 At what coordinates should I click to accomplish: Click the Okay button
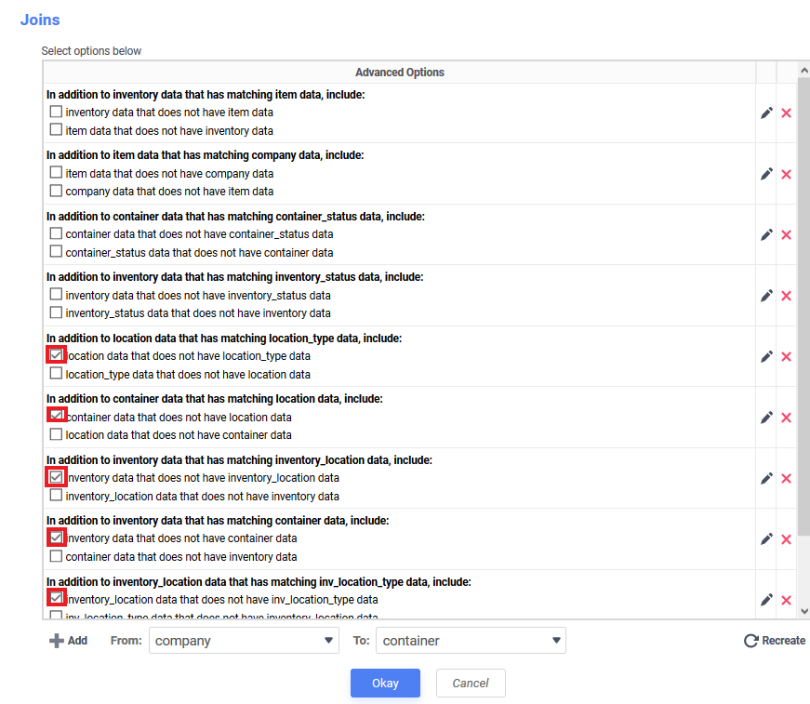tap(385, 684)
